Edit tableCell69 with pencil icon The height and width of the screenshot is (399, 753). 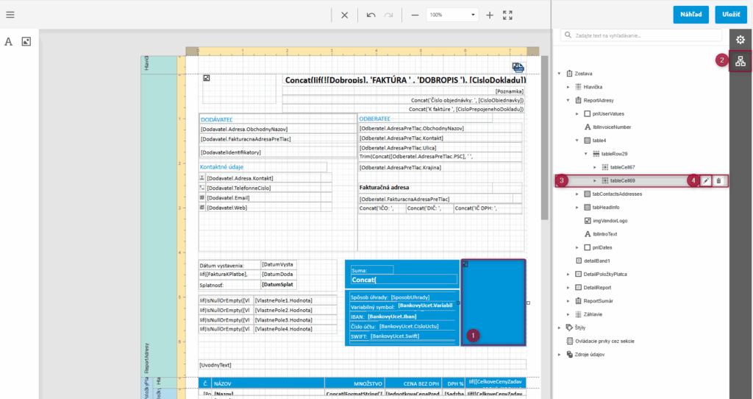click(705, 180)
